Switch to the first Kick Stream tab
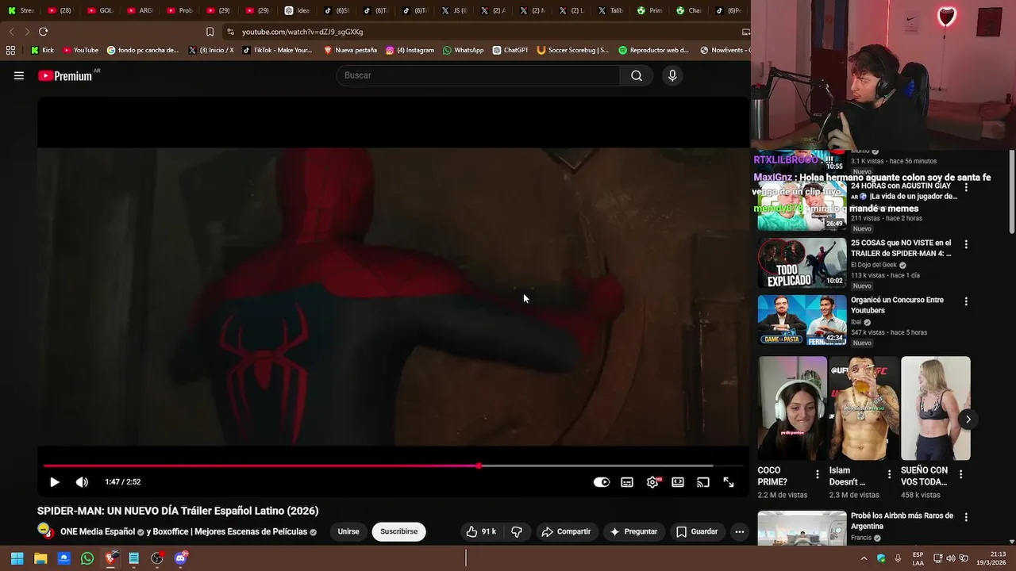The width and height of the screenshot is (1016, 571). [x=21, y=10]
